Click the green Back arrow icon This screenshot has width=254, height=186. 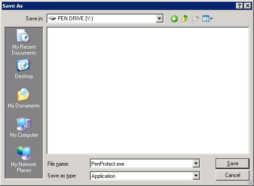coord(174,19)
